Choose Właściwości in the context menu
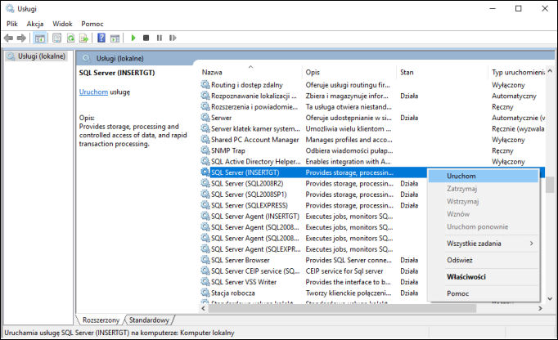Image resolution: width=558 pixels, height=340 pixels. [x=484, y=277]
